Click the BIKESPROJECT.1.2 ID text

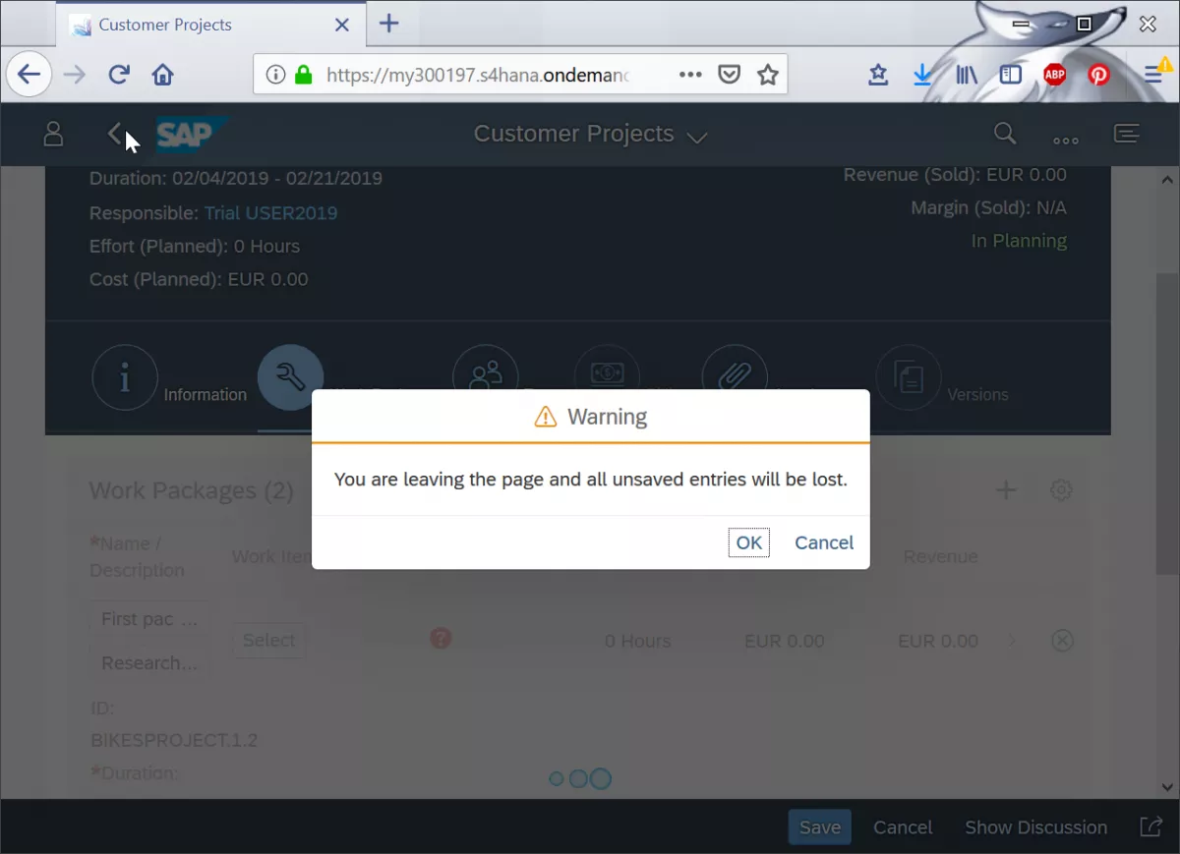pyautogui.click(x=174, y=740)
